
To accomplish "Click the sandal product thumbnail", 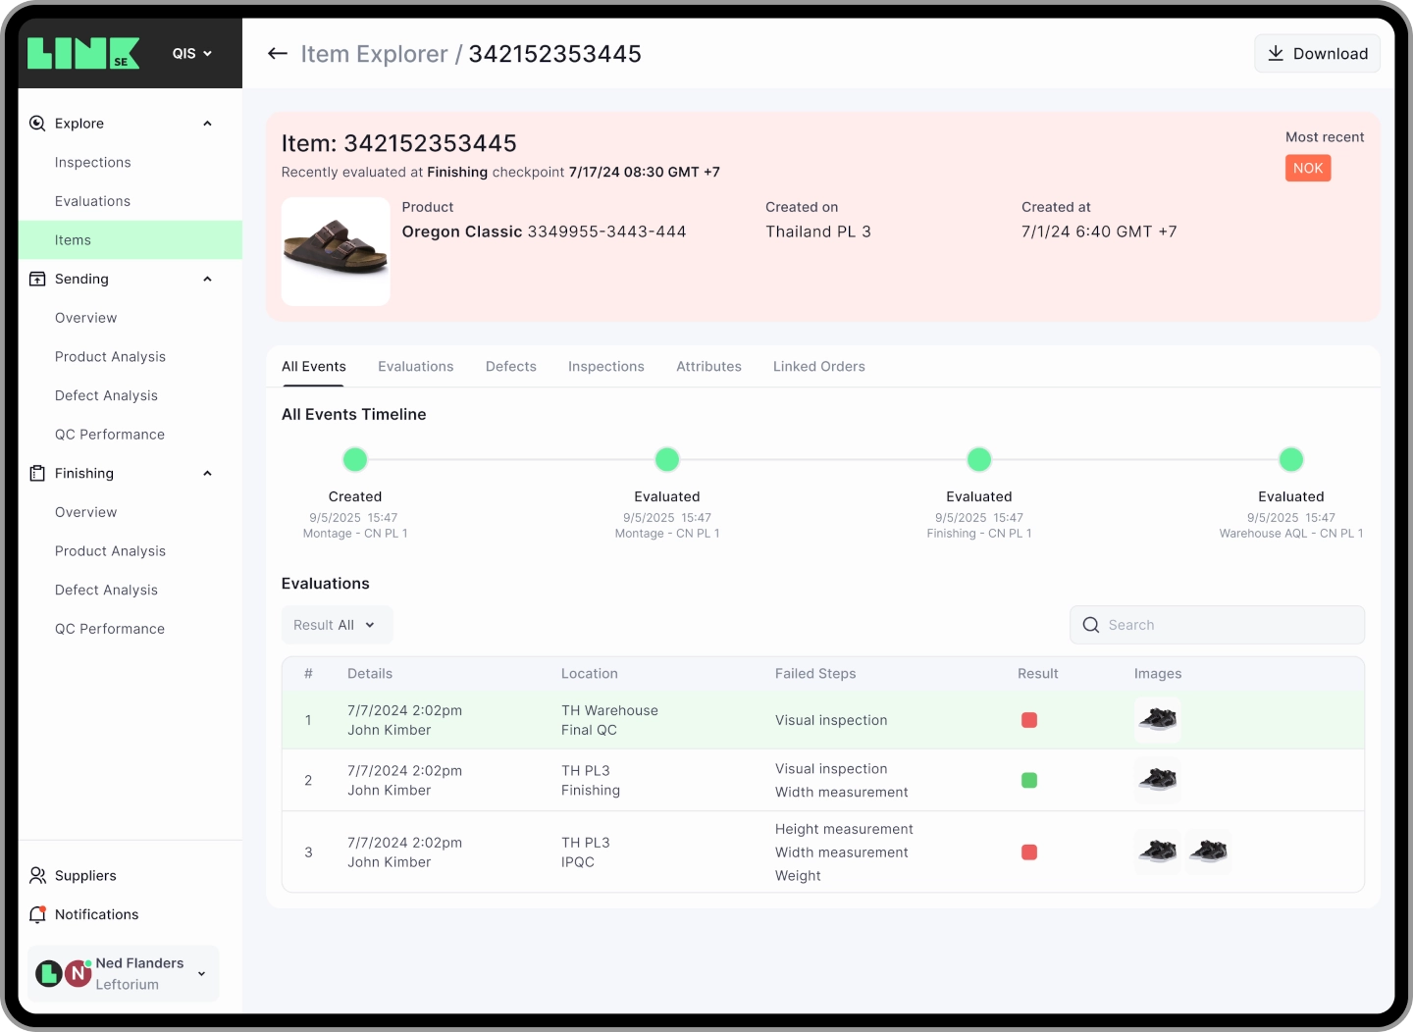I will click(x=336, y=251).
